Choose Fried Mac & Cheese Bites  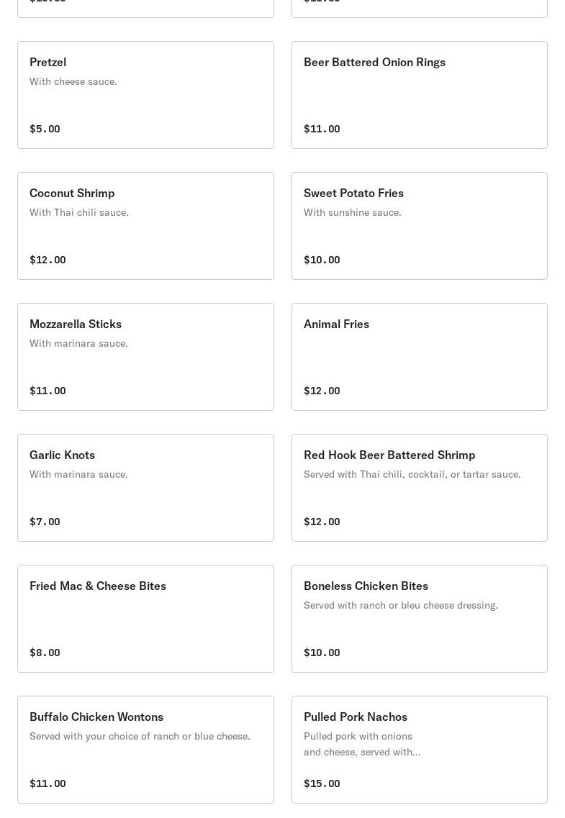[x=145, y=619]
